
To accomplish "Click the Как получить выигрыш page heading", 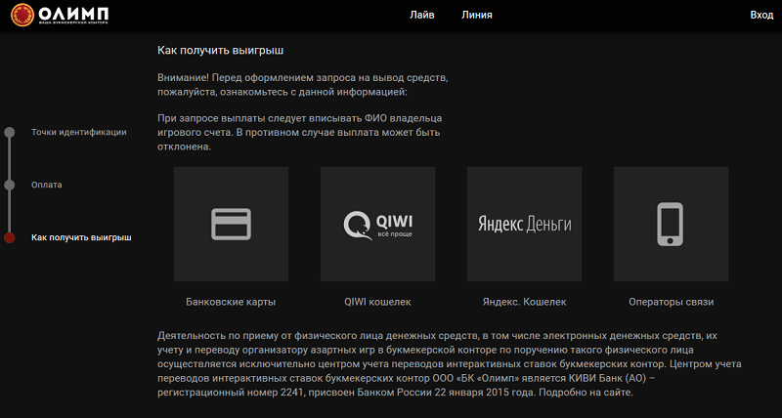I will (221, 51).
